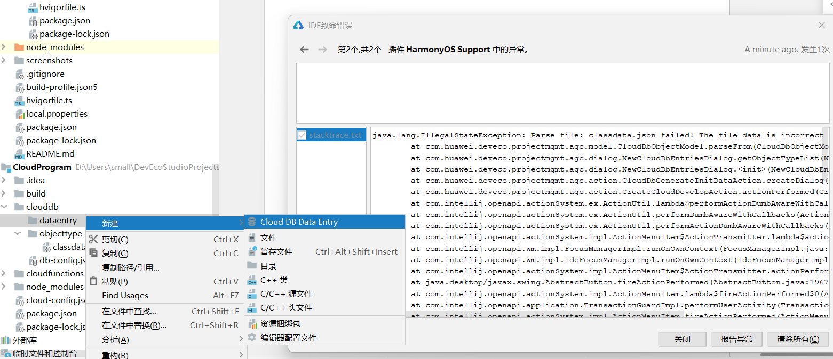This screenshot has width=833, height=359.
Task: Select Find Usages in the context menu
Action: click(x=165, y=296)
